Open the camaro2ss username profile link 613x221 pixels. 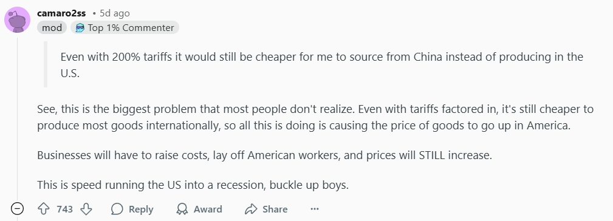(61, 13)
